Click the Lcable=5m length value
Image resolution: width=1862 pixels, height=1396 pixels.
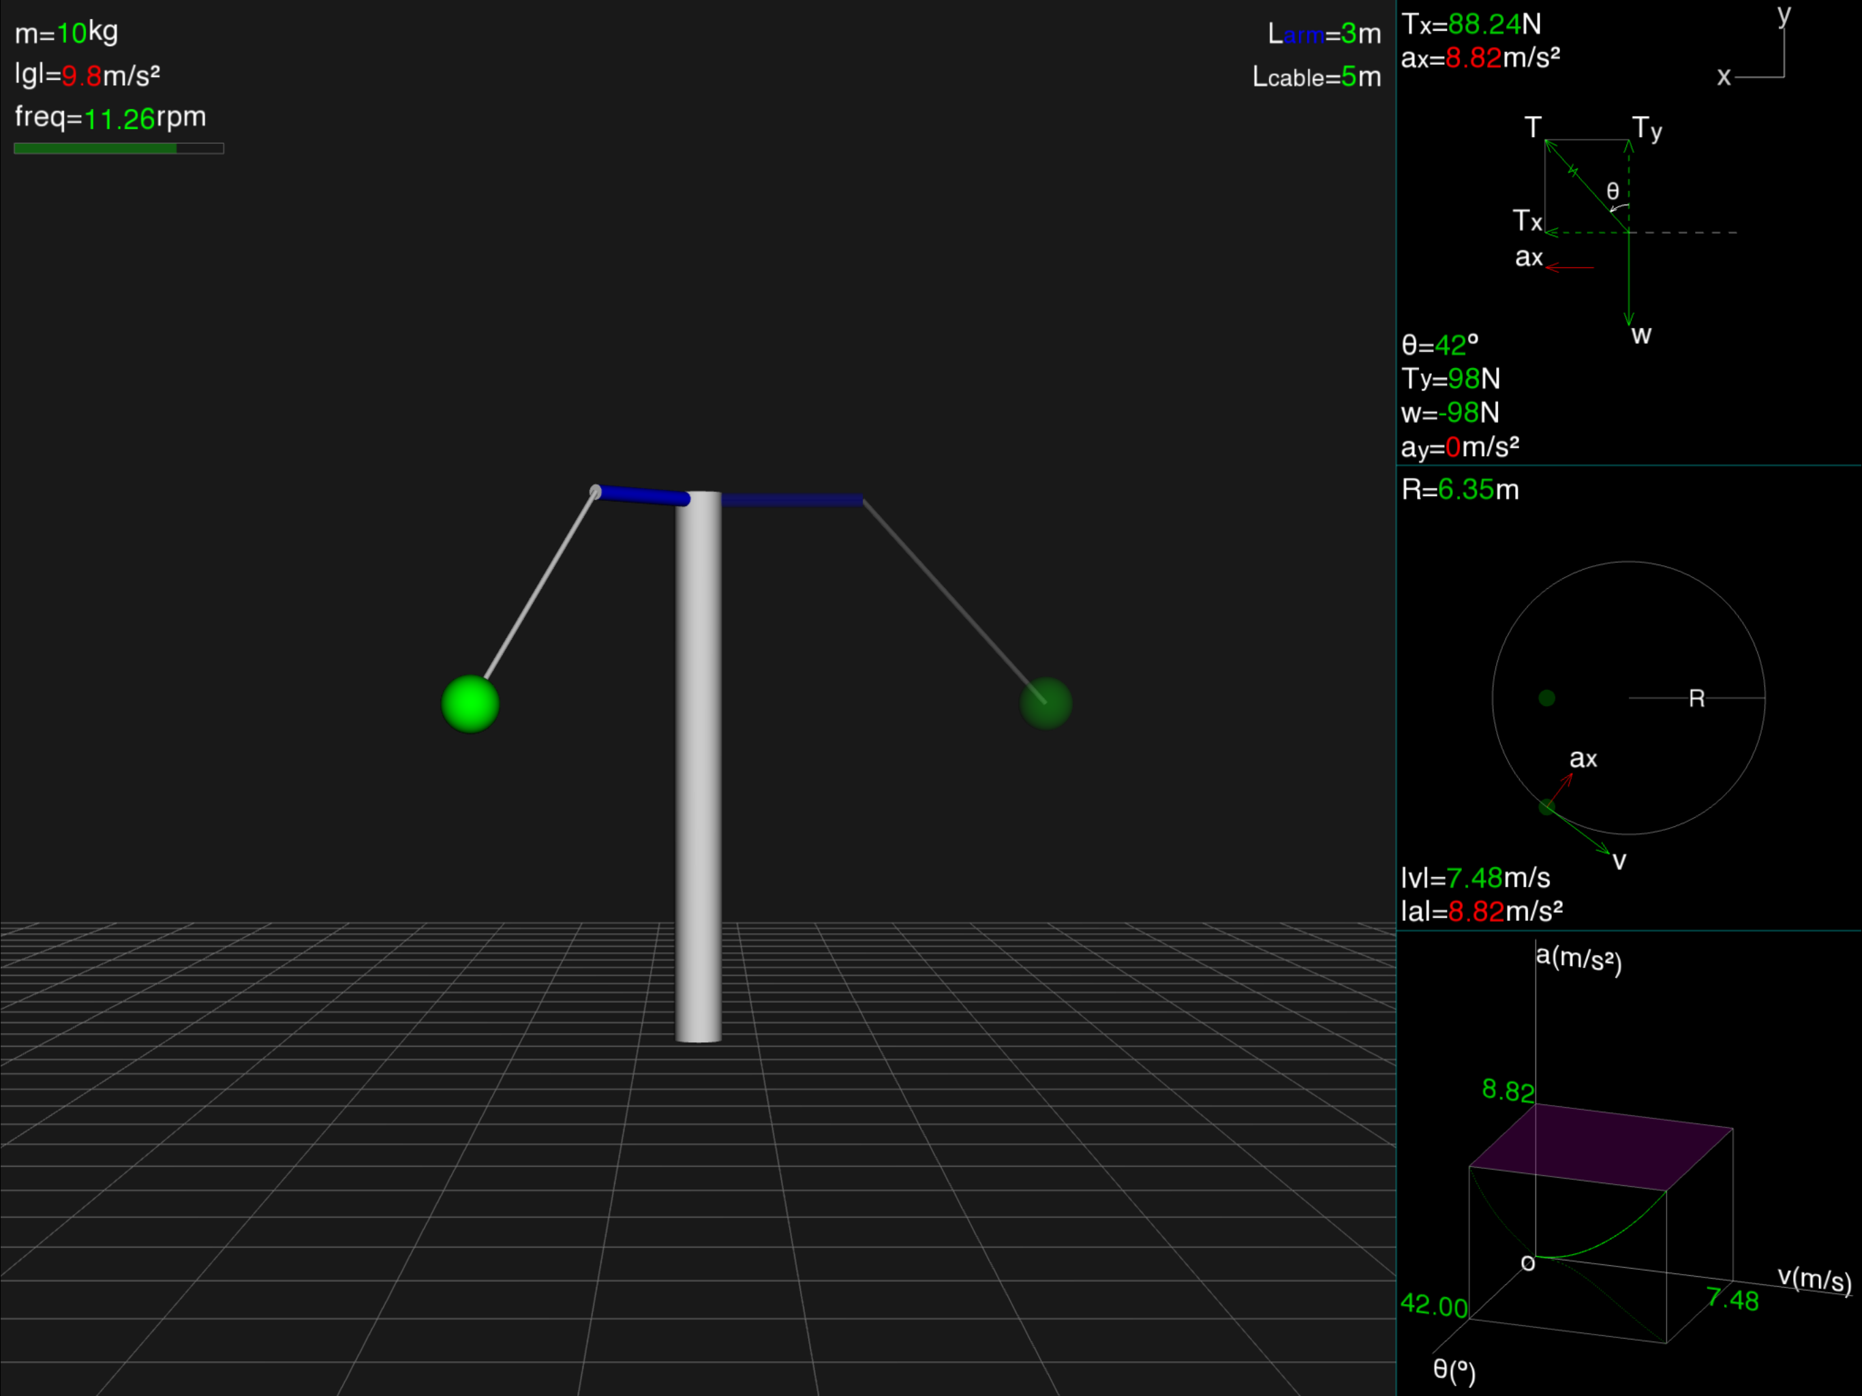coord(1347,76)
